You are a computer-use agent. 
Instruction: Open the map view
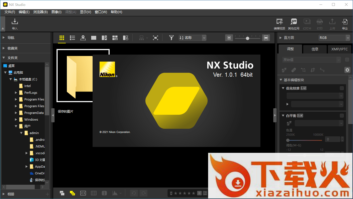click(x=83, y=38)
